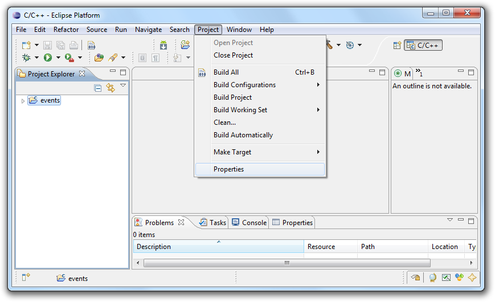Sort by Resource column header
Viewport: 495px width, 302px height.
coord(330,247)
